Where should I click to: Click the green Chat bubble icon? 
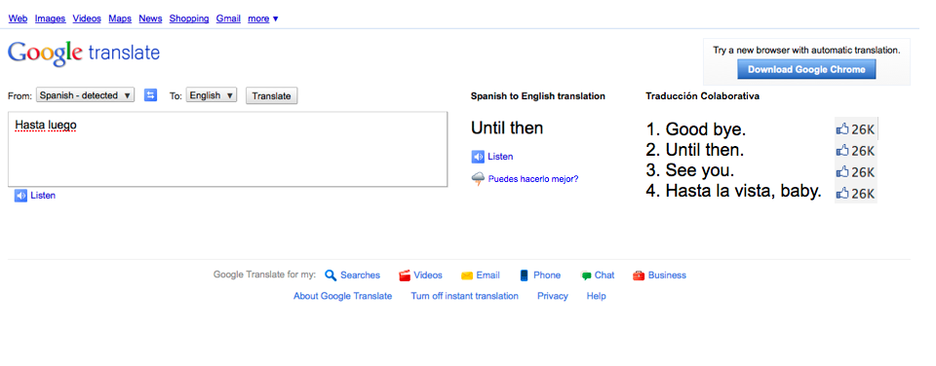[x=586, y=276]
